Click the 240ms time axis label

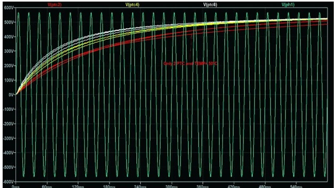[x=140, y=186]
